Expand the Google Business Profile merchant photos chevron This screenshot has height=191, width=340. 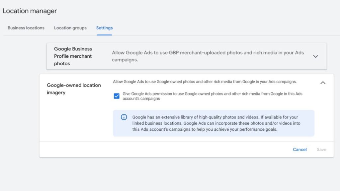(x=315, y=56)
